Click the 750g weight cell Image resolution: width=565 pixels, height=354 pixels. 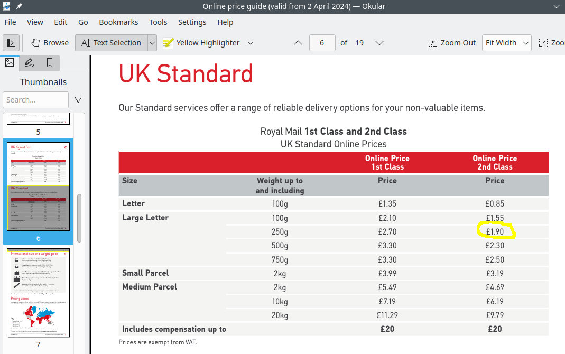(x=280, y=259)
